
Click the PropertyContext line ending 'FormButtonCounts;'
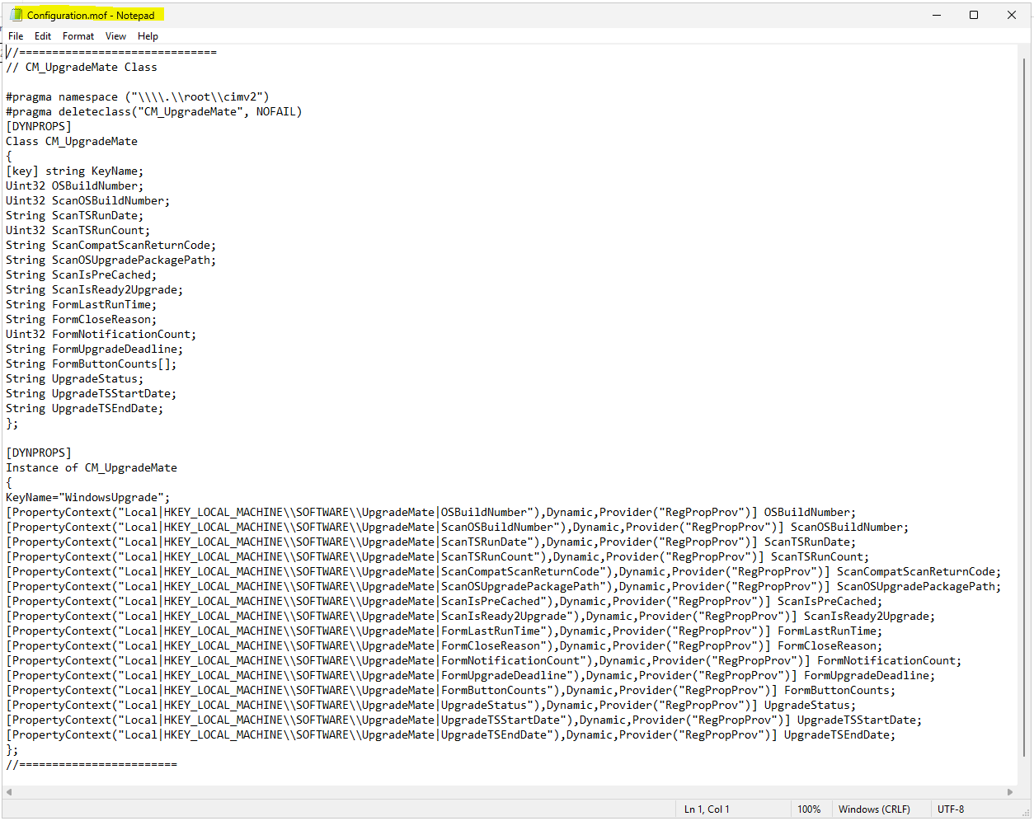click(451, 691)
